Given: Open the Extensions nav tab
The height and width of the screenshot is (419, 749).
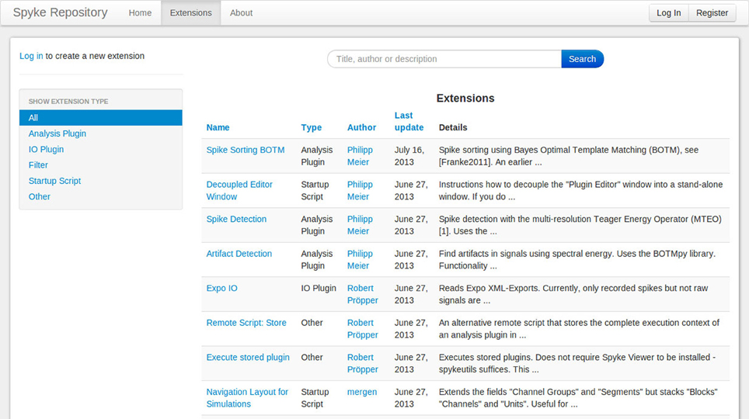Looking at the screenshot, I should point(190,13).
